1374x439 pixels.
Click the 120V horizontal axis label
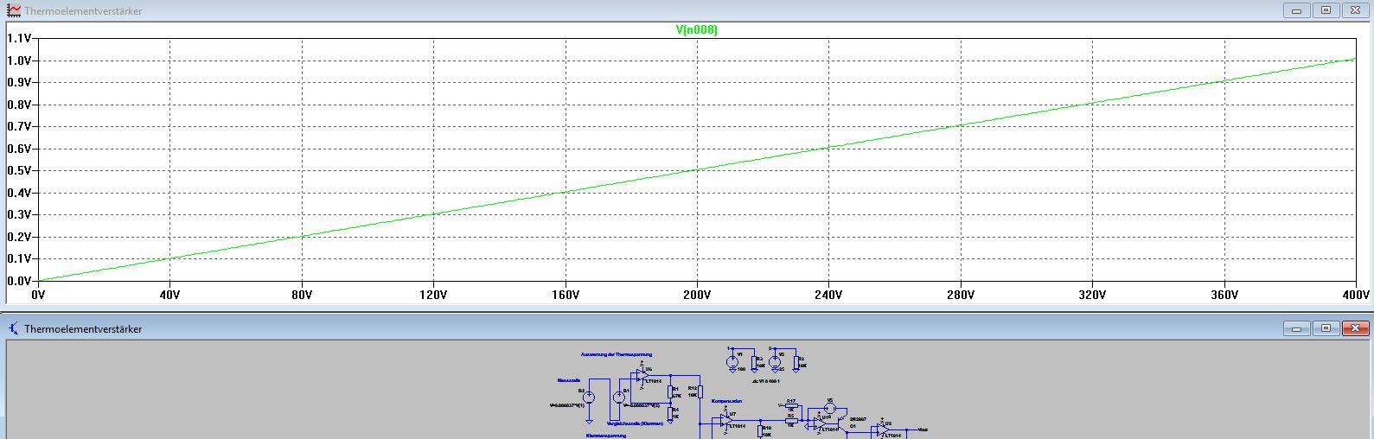click(x=433, y=295)
